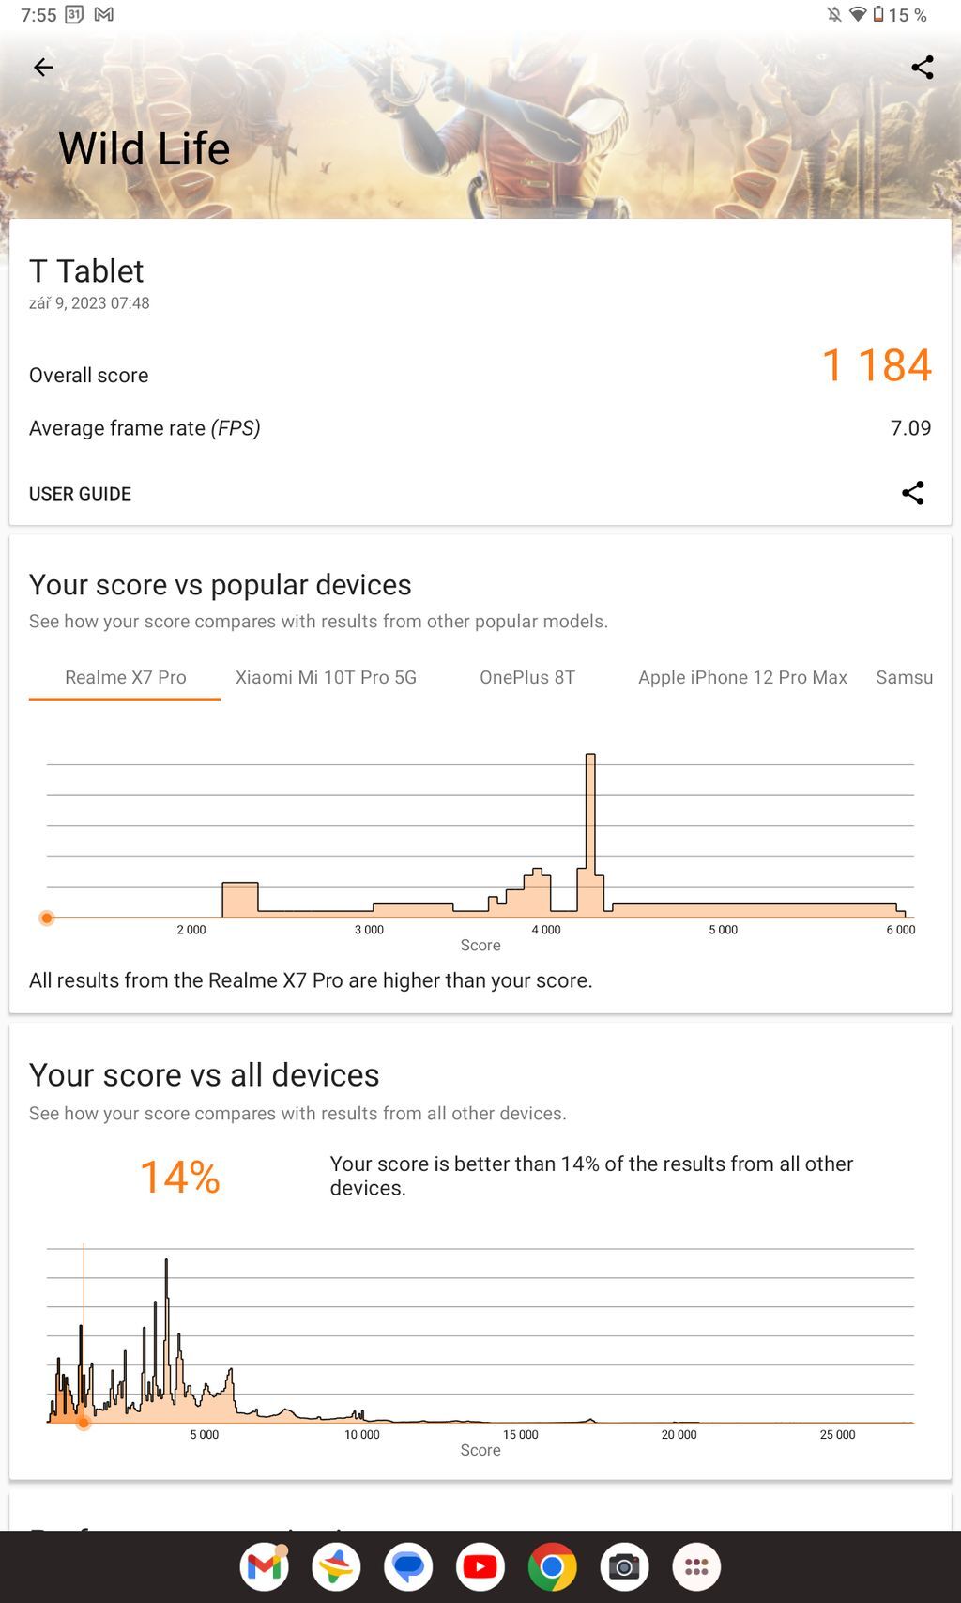Tap the share icon beside USER GUIDE

(912, 493)
